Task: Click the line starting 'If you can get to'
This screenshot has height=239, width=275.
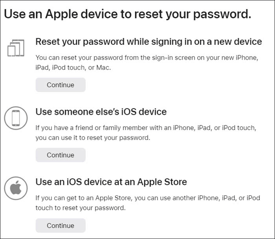Action: (148, 198)
